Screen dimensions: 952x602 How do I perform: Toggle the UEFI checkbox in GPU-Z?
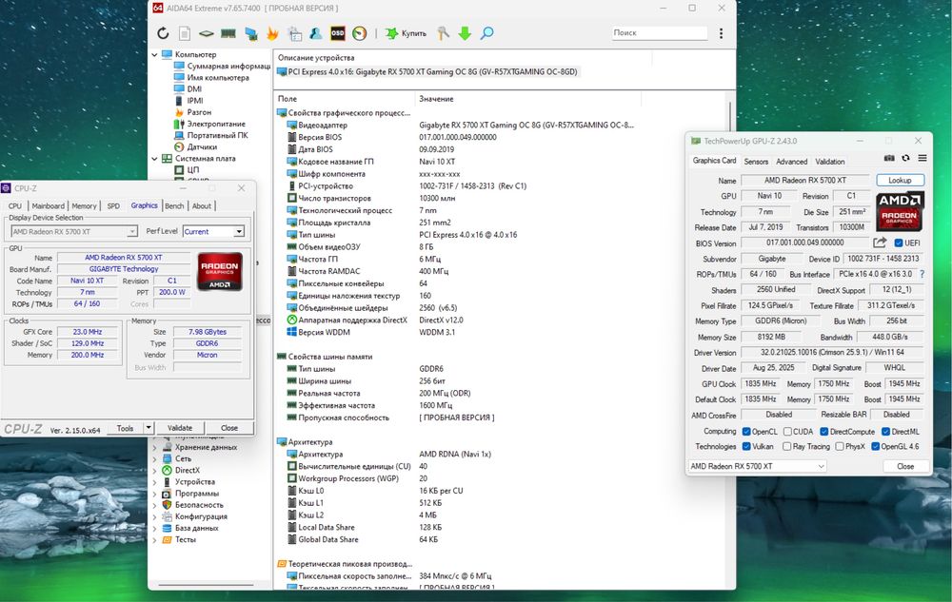(x=899, y=243)
